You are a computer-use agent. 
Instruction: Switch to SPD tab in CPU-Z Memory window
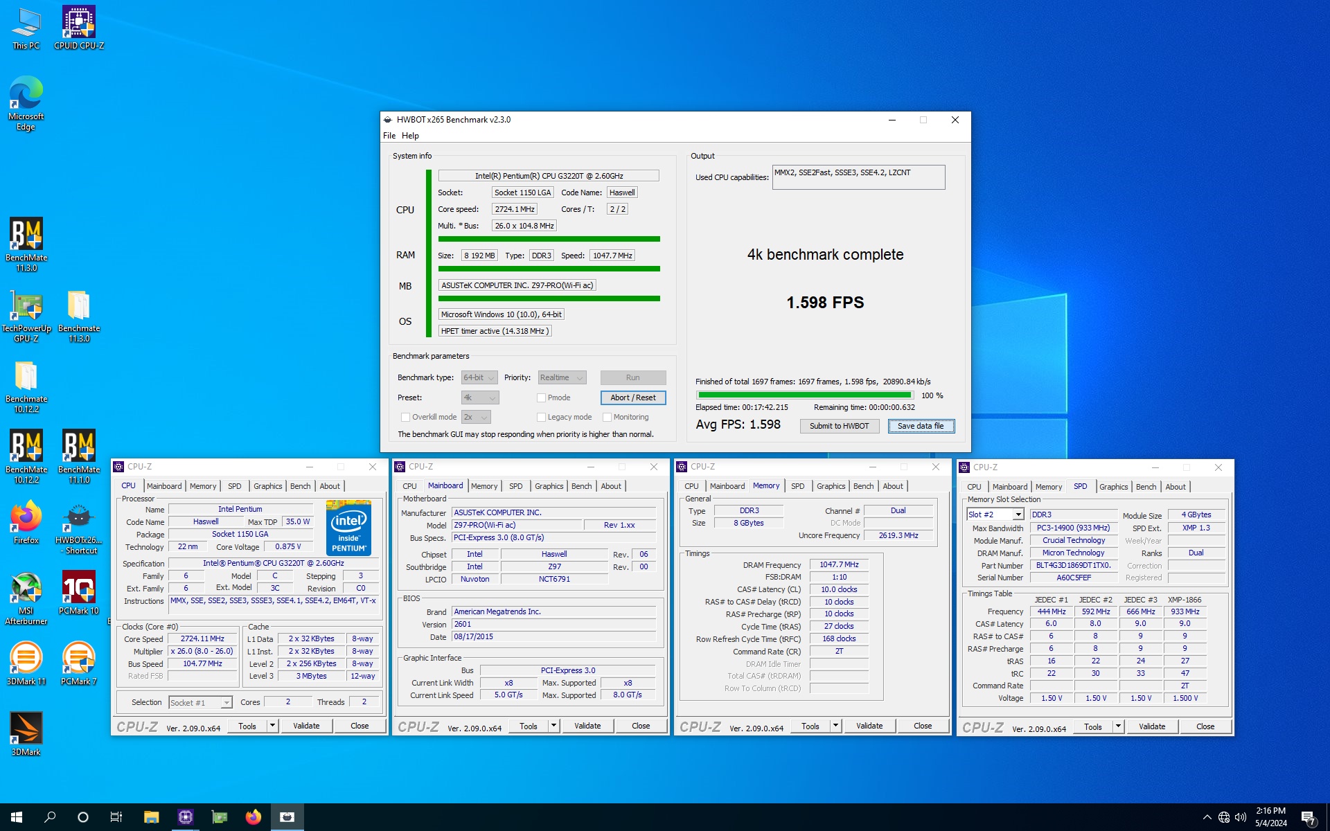pyautogui.click(x=797, y=486)
